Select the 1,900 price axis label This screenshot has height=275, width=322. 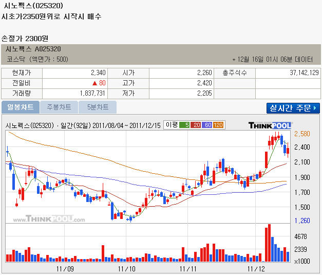pos(302,177)
